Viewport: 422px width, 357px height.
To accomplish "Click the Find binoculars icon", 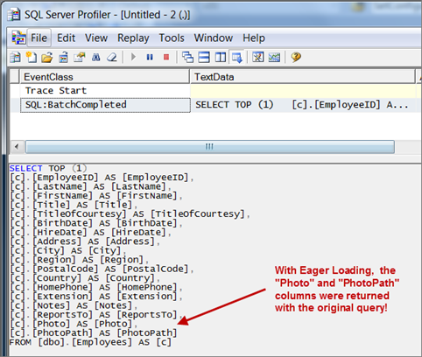I will [96, 58].
